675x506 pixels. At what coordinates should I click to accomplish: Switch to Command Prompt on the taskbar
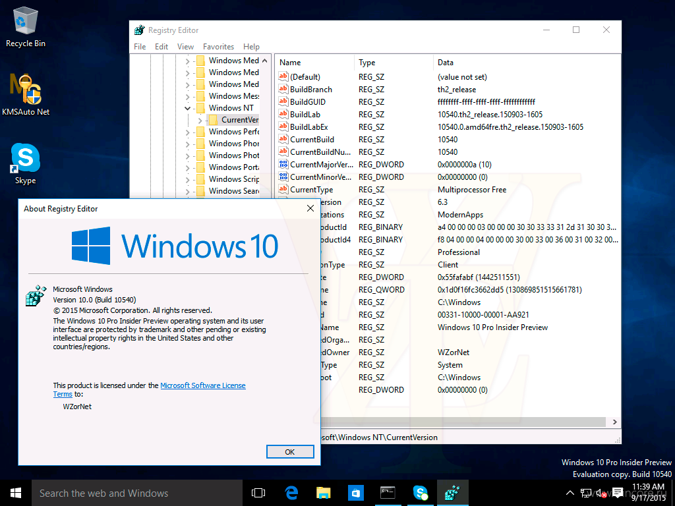(388, 493)
